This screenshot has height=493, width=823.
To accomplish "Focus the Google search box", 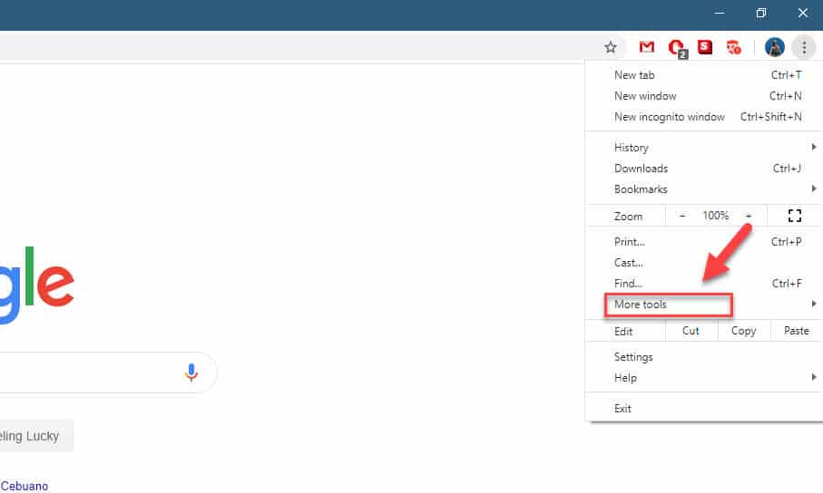I will click(108, 372).
